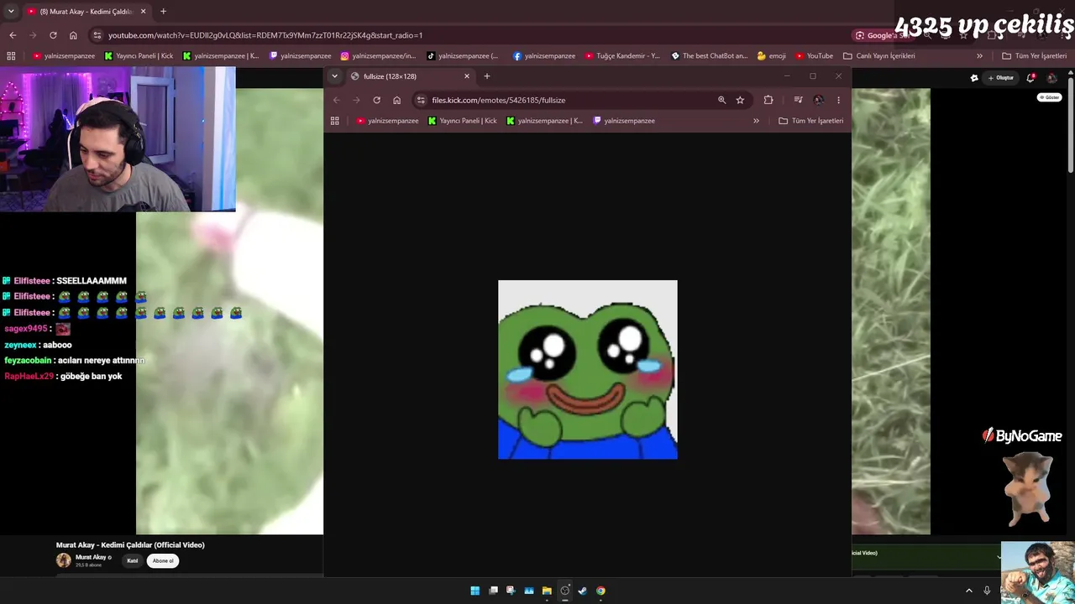Image resolution: width=1075 pixels, height=604 pixels.
Task: Close the Murat Akay YouTube tab
Action: click(x=143, y=12)
